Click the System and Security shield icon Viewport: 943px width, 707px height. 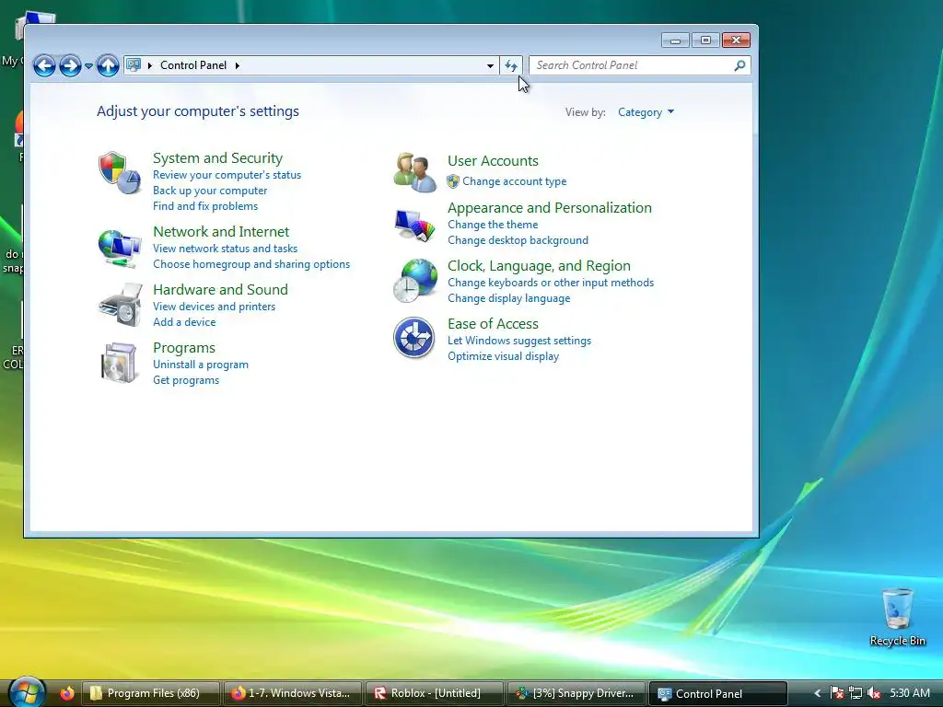pos(119,172)
